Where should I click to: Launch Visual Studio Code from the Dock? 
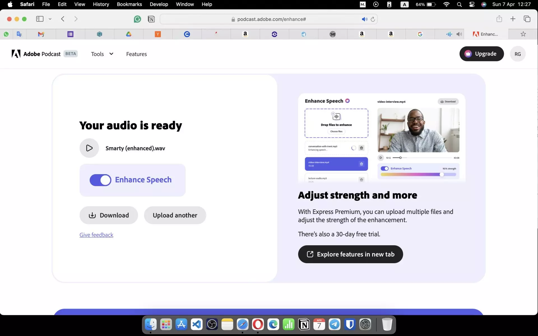coord(197,325)
